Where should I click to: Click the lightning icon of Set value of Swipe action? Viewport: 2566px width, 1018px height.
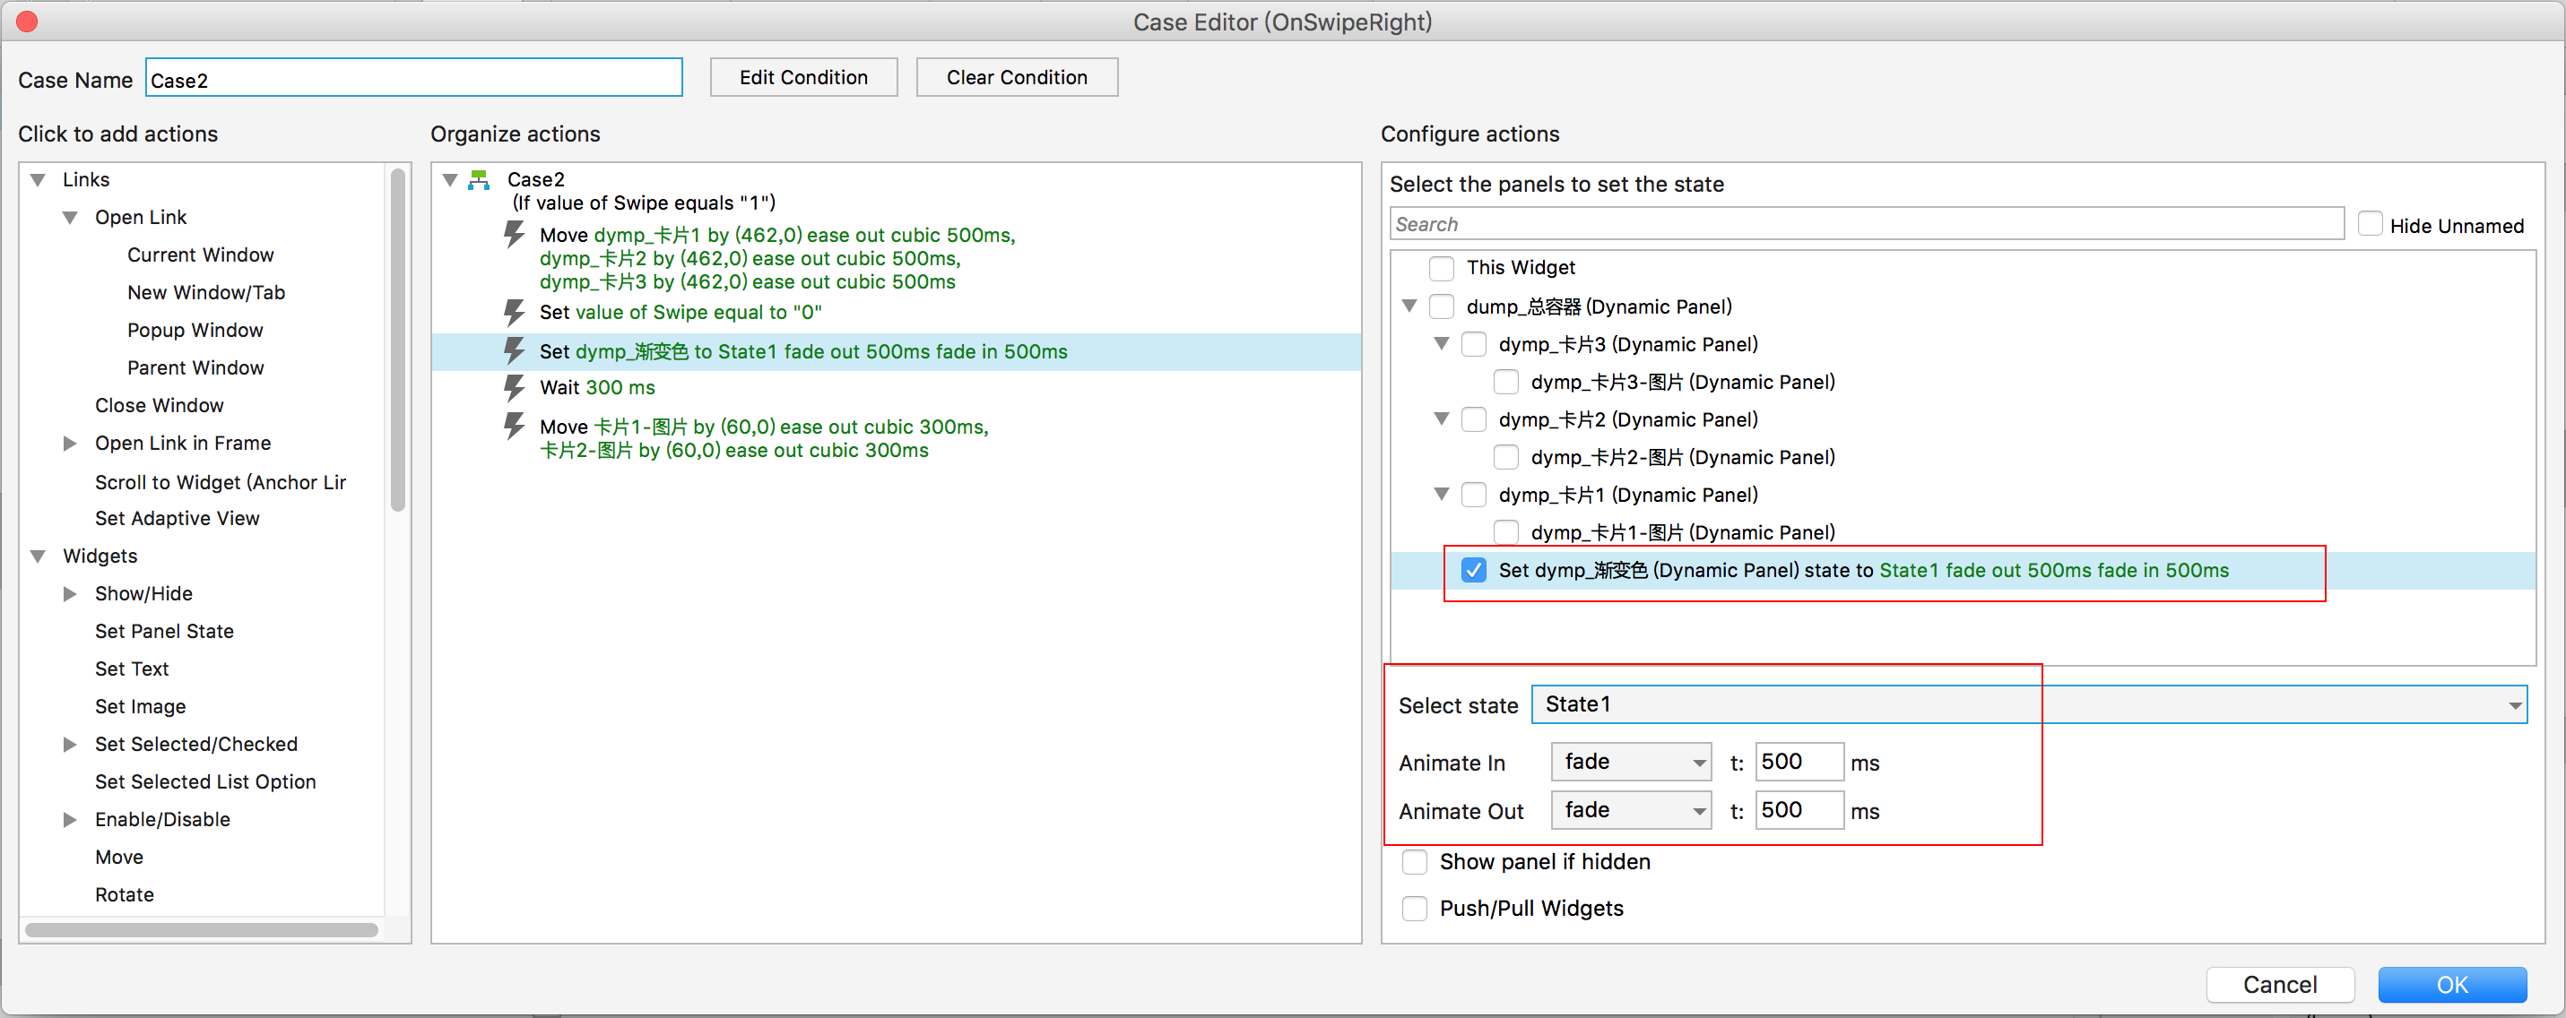click(514, 313)
